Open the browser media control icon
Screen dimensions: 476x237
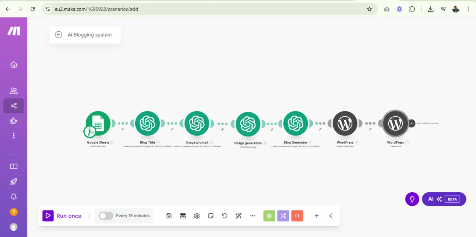click(x=443, y=9)
